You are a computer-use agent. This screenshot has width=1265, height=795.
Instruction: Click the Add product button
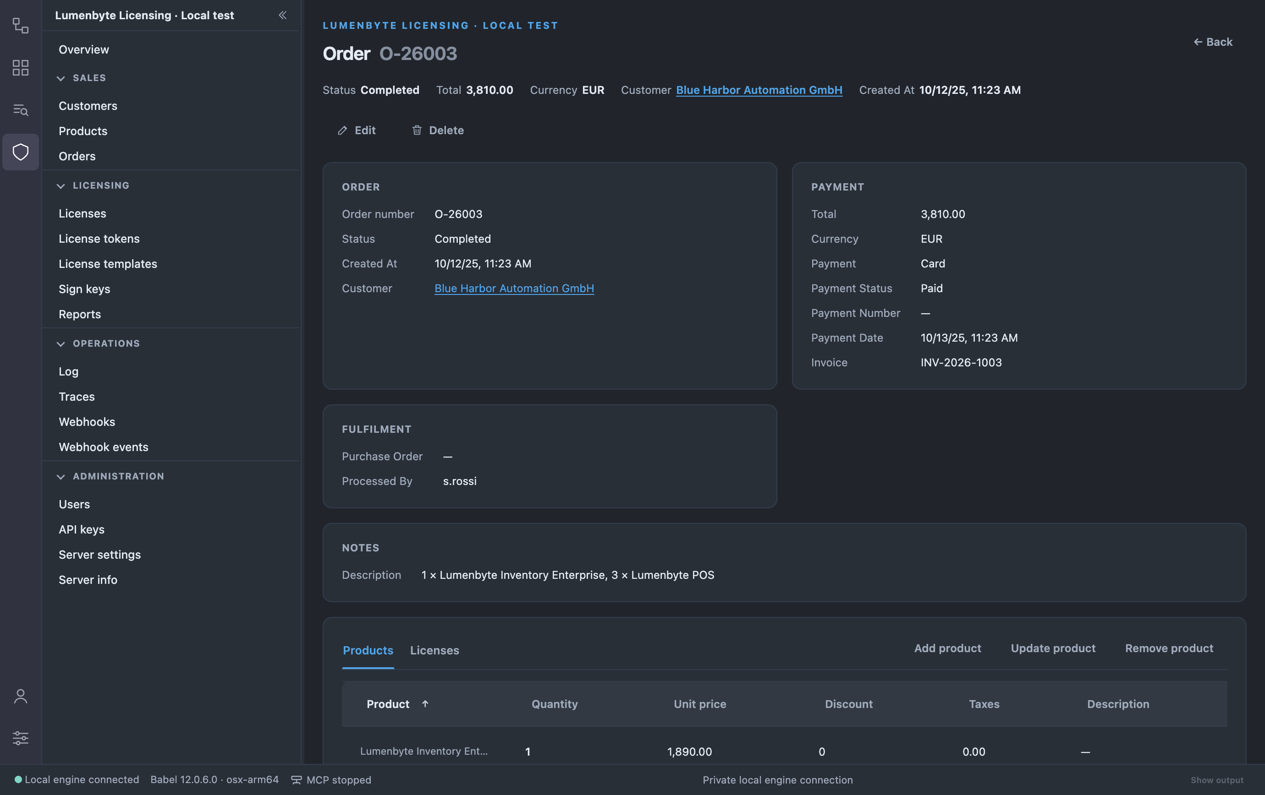tap(948, 648)
